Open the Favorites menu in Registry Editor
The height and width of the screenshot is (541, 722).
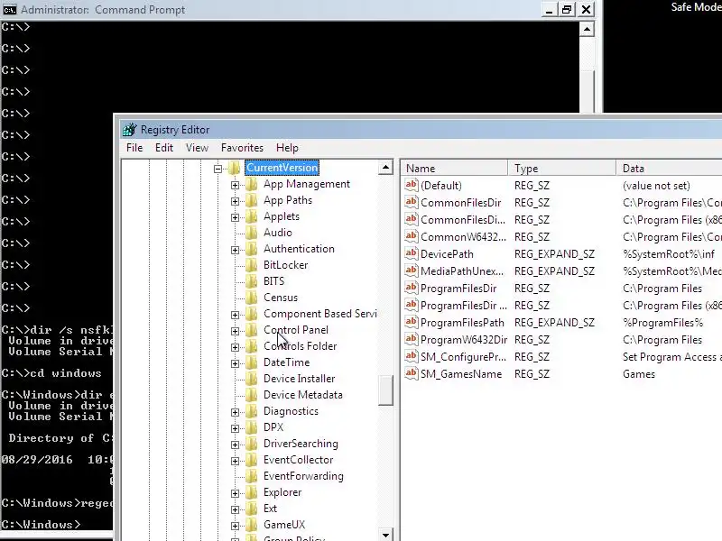point(242,148)
